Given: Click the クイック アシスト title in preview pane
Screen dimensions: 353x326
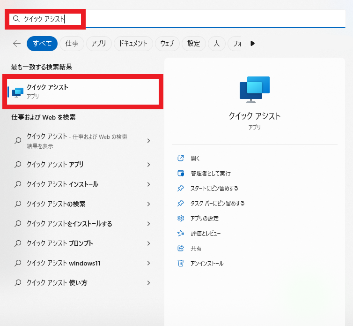Looking at the screenshot, I should click(255, 116).
